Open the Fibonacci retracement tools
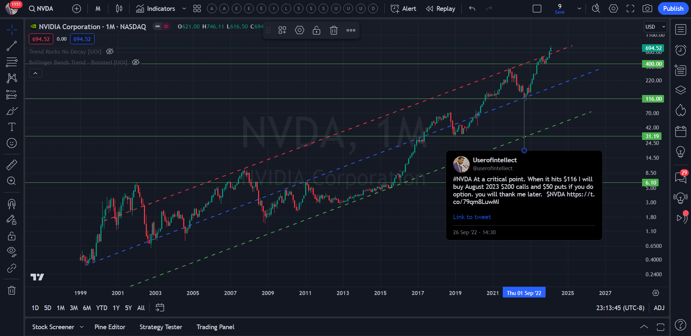The image size is (691, 336). tap(12, 62)
